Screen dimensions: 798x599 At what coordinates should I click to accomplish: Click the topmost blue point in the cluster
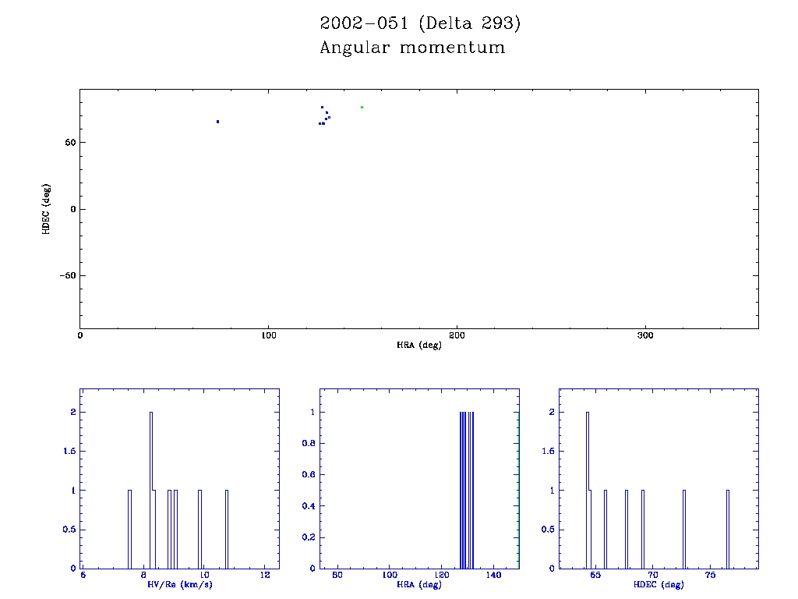click(x=322, y=108)
